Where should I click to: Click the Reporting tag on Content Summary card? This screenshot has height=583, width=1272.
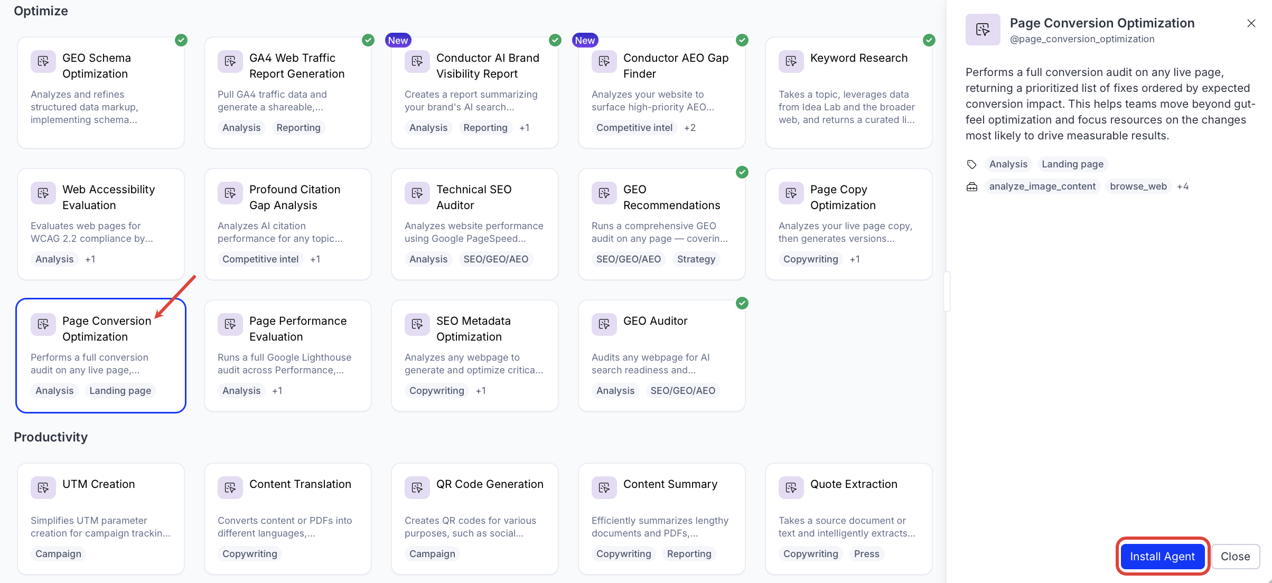(689, 554)
